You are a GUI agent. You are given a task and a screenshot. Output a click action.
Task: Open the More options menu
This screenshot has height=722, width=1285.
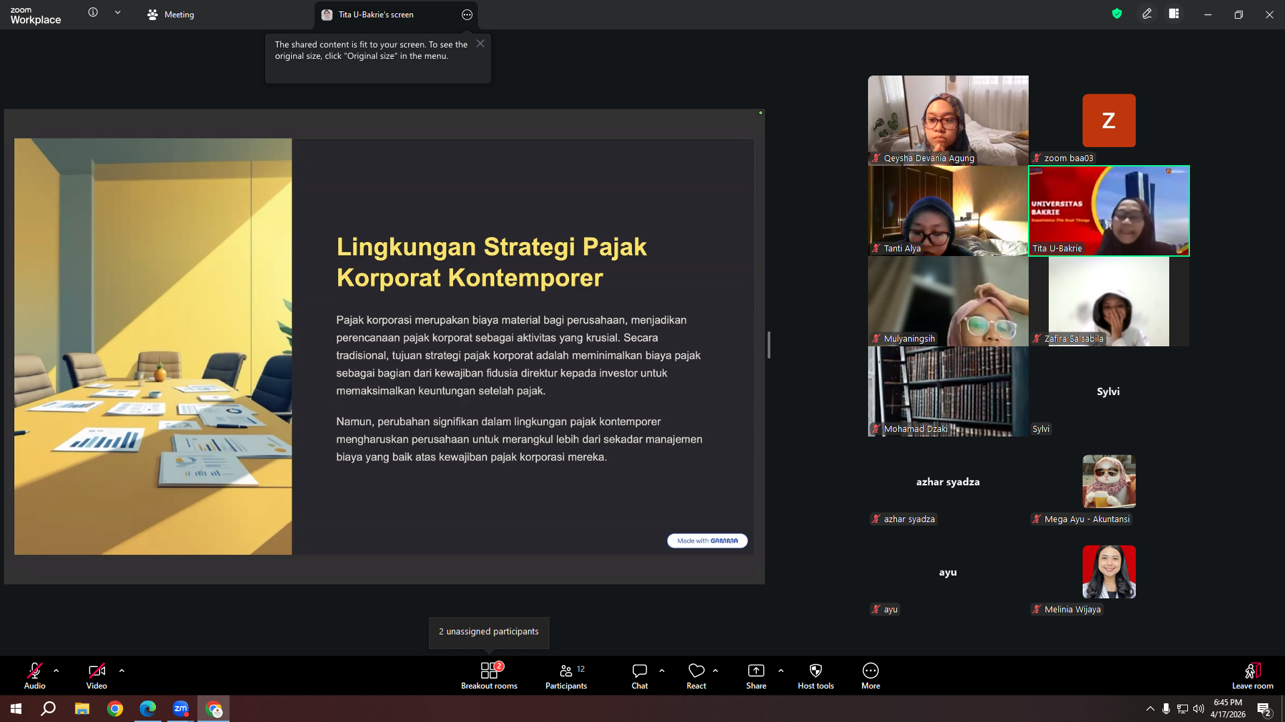pyautogui.click(x=871, y=675)
